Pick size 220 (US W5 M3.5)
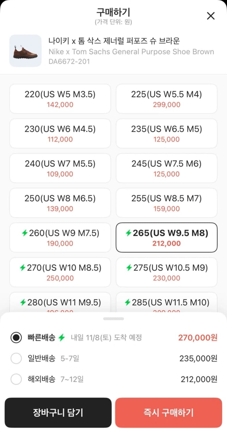Screen dimensions: 227x433 point(60,99)
